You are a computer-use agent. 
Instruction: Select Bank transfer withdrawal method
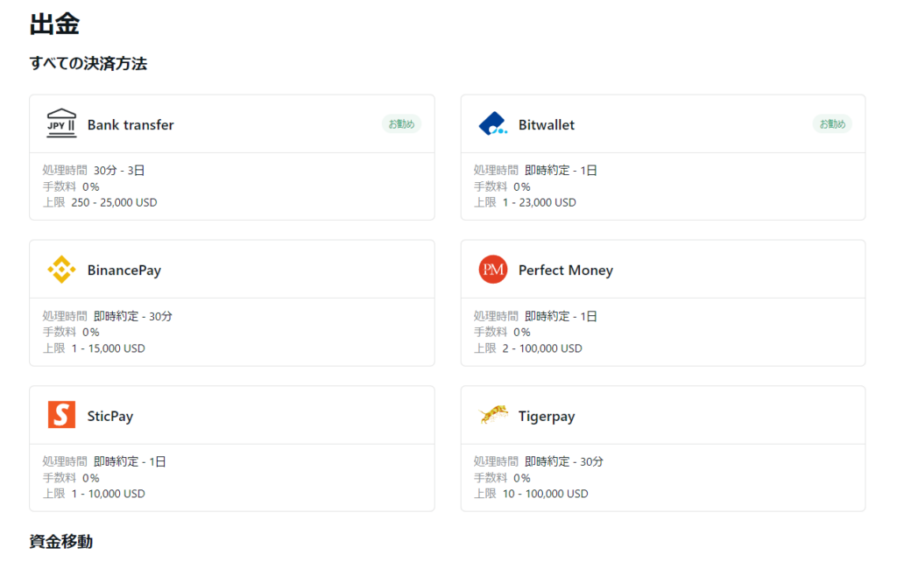231,158
